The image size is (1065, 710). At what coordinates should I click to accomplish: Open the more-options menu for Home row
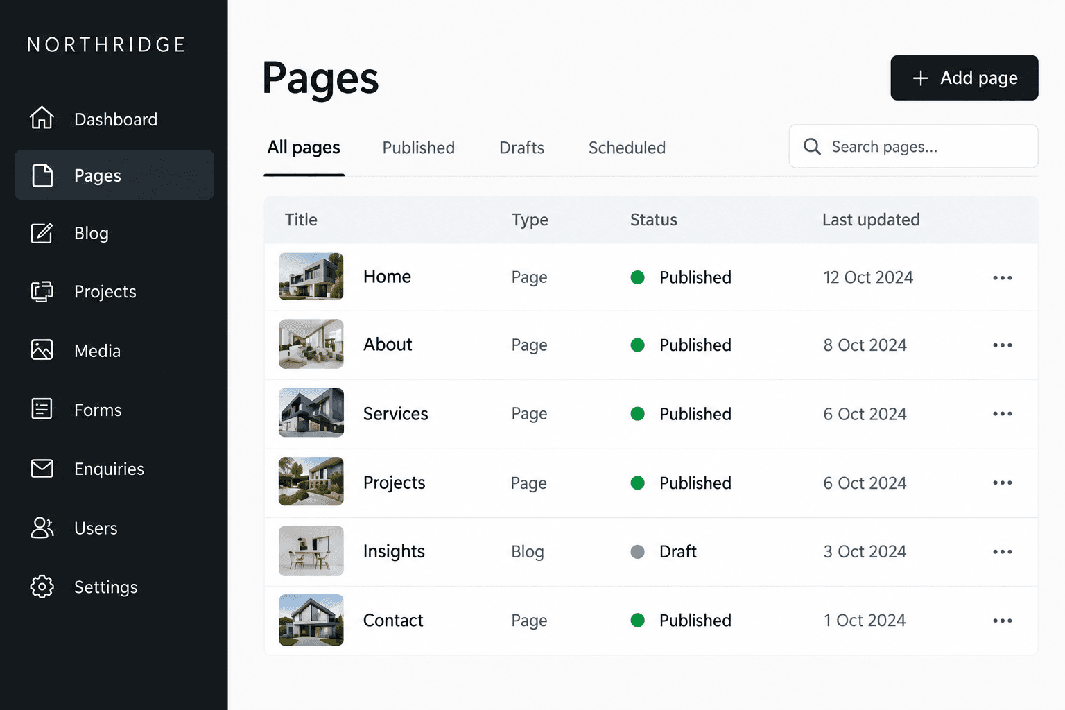(1002, 278)
